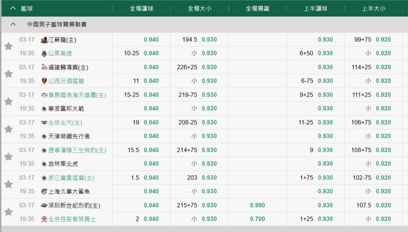
Task: Open the 遼寧瀋陽三生飛豹(主) team link
Action: point(77,150)
